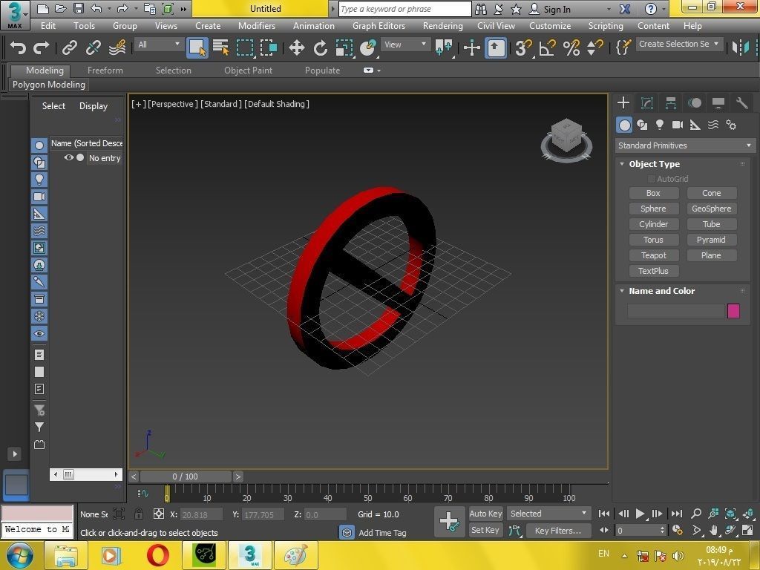Click the Set Key button
Image resolution: width=760 pixels, height=570 pixels.
pyautogui.click(x=485, y=530)
